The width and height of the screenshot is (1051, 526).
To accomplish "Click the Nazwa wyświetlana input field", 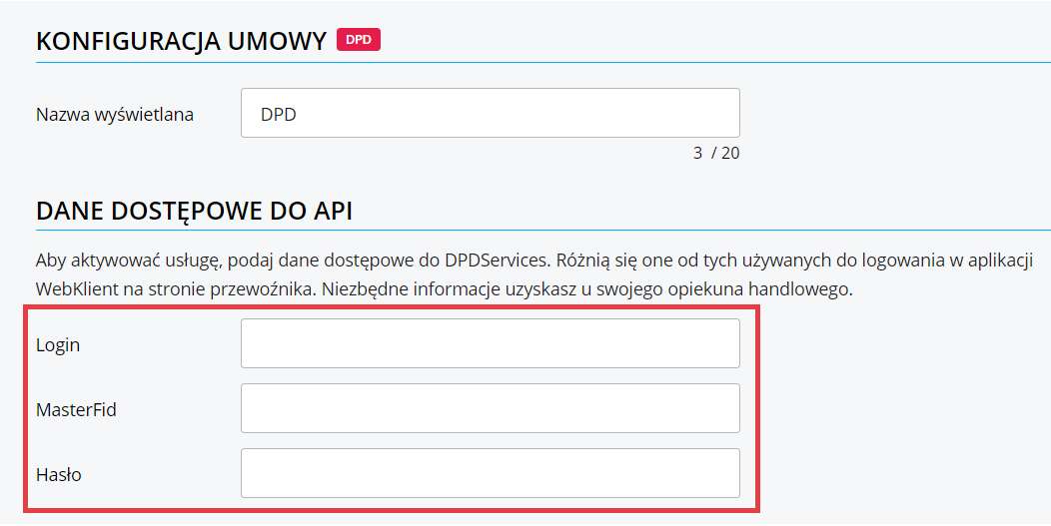I will (490, 113).
